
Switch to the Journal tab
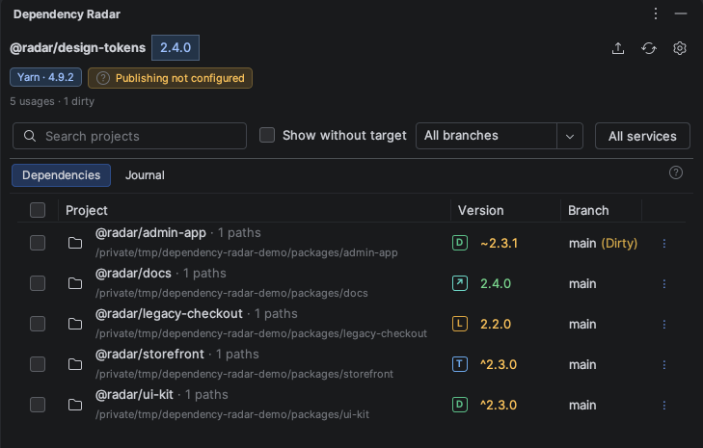point(145,175)
